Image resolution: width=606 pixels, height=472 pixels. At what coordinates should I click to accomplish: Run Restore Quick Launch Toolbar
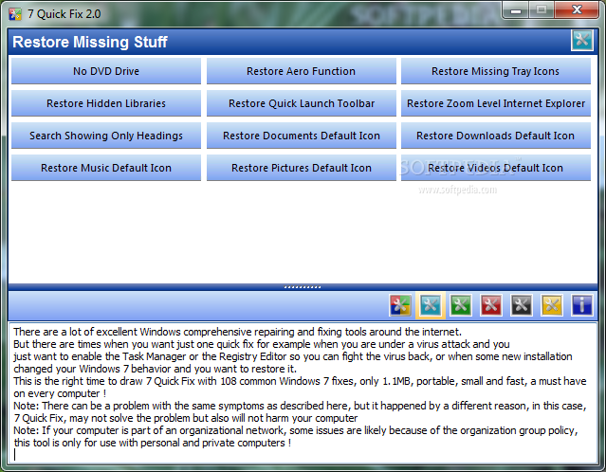[301, 103]
